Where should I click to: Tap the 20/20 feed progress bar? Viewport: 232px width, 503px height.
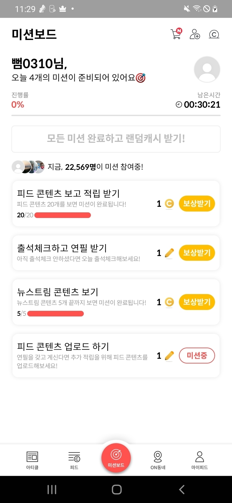tap(63, 215)
